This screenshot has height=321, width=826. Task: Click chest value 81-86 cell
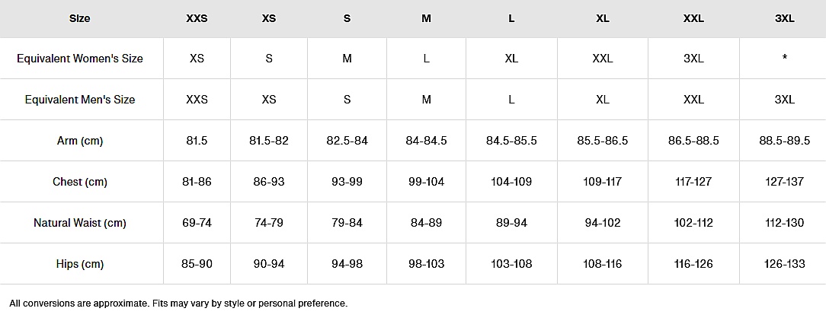pyautogui.click(x=197, y=182)
